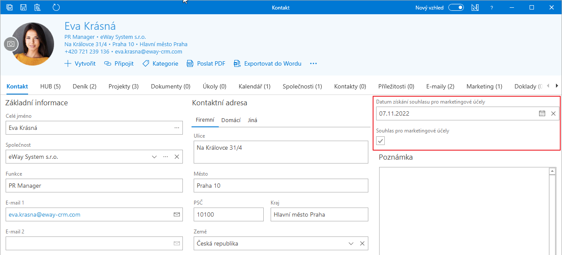Click Eva Krásná profile photo
The width and height of the screenshot is (562, 255).
[33, 44]
